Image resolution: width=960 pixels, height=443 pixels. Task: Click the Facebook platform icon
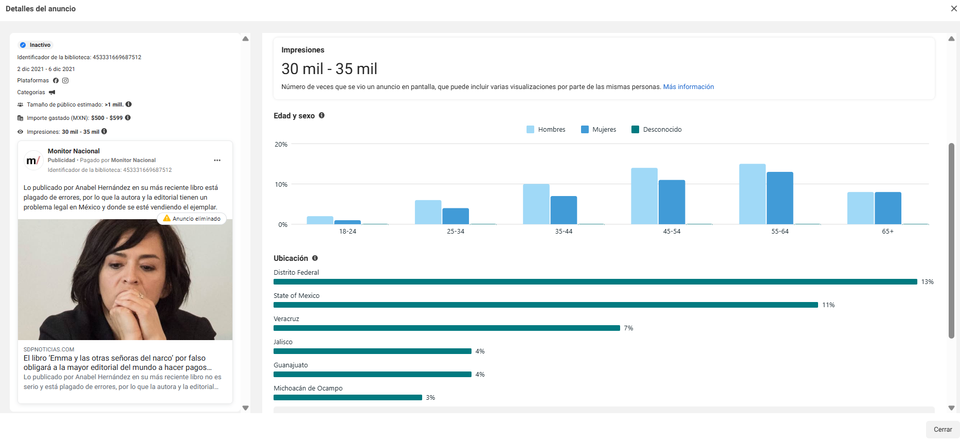pos(56,81)
